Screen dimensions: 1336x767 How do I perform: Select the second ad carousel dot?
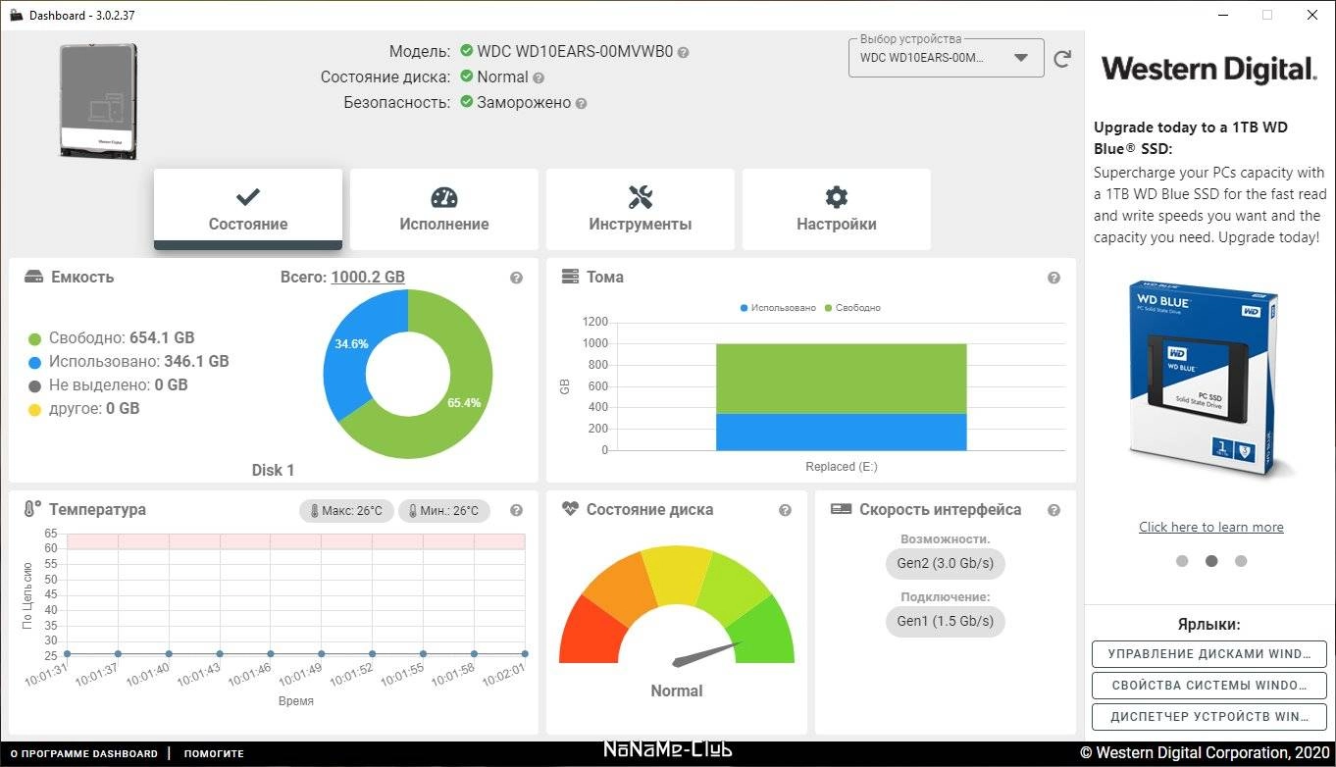pos(1211,561)
